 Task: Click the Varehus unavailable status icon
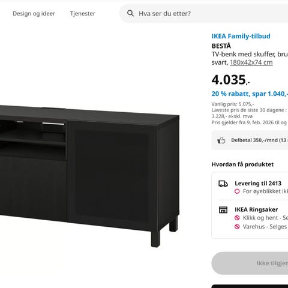click(237, 227)
